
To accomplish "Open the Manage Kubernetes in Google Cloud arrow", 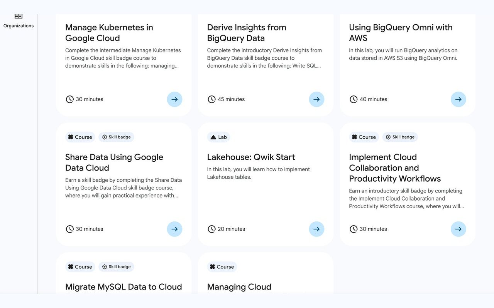I will pos(174,99).
